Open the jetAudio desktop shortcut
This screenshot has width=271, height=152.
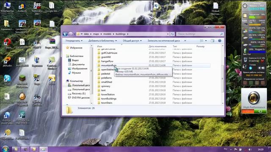7,62
